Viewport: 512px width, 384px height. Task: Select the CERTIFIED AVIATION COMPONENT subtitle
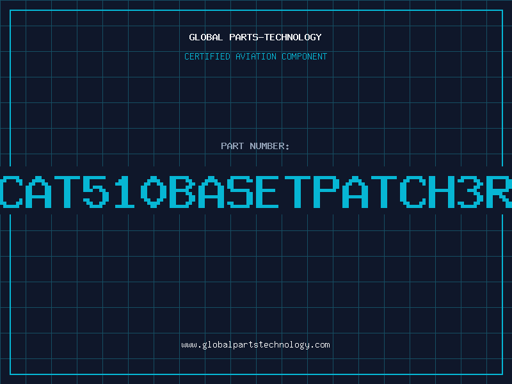coord(255,56)
